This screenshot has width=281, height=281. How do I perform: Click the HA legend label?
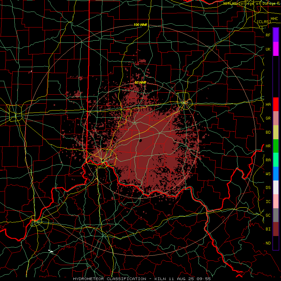(x=268, y=104)
